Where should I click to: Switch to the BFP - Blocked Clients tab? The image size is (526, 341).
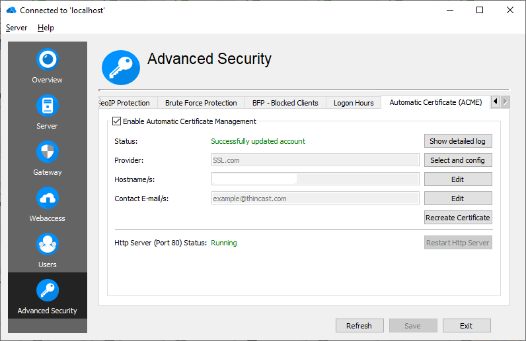(285, 103)
